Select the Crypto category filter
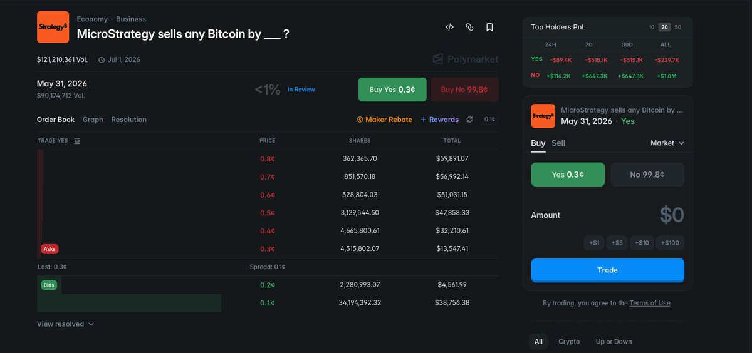The height and width of the screenshot is (353, 752). point(569,342)
